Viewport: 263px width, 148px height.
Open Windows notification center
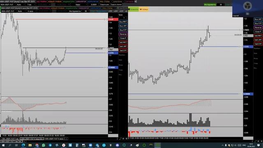click(x=258, y=145)
